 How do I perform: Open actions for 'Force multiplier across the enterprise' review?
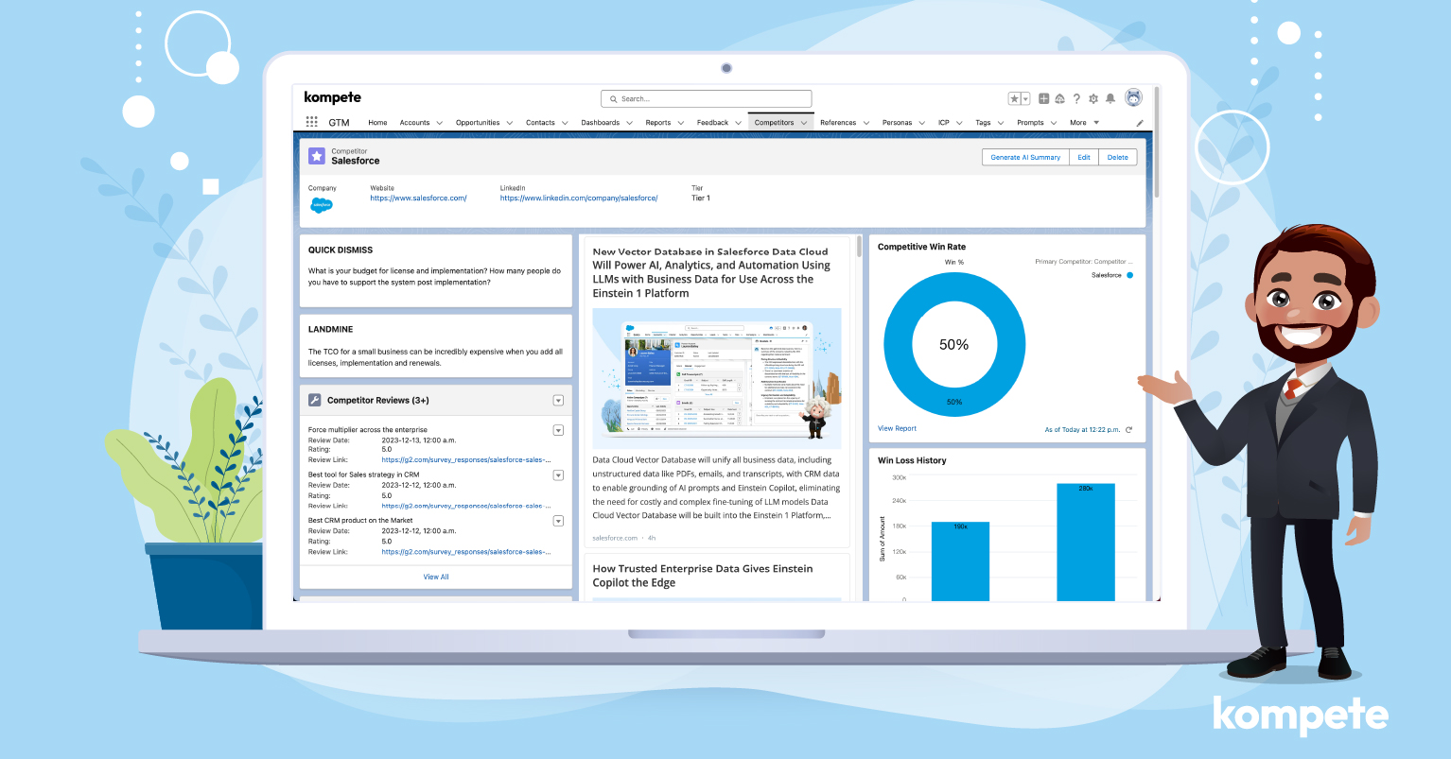point(558,431)
